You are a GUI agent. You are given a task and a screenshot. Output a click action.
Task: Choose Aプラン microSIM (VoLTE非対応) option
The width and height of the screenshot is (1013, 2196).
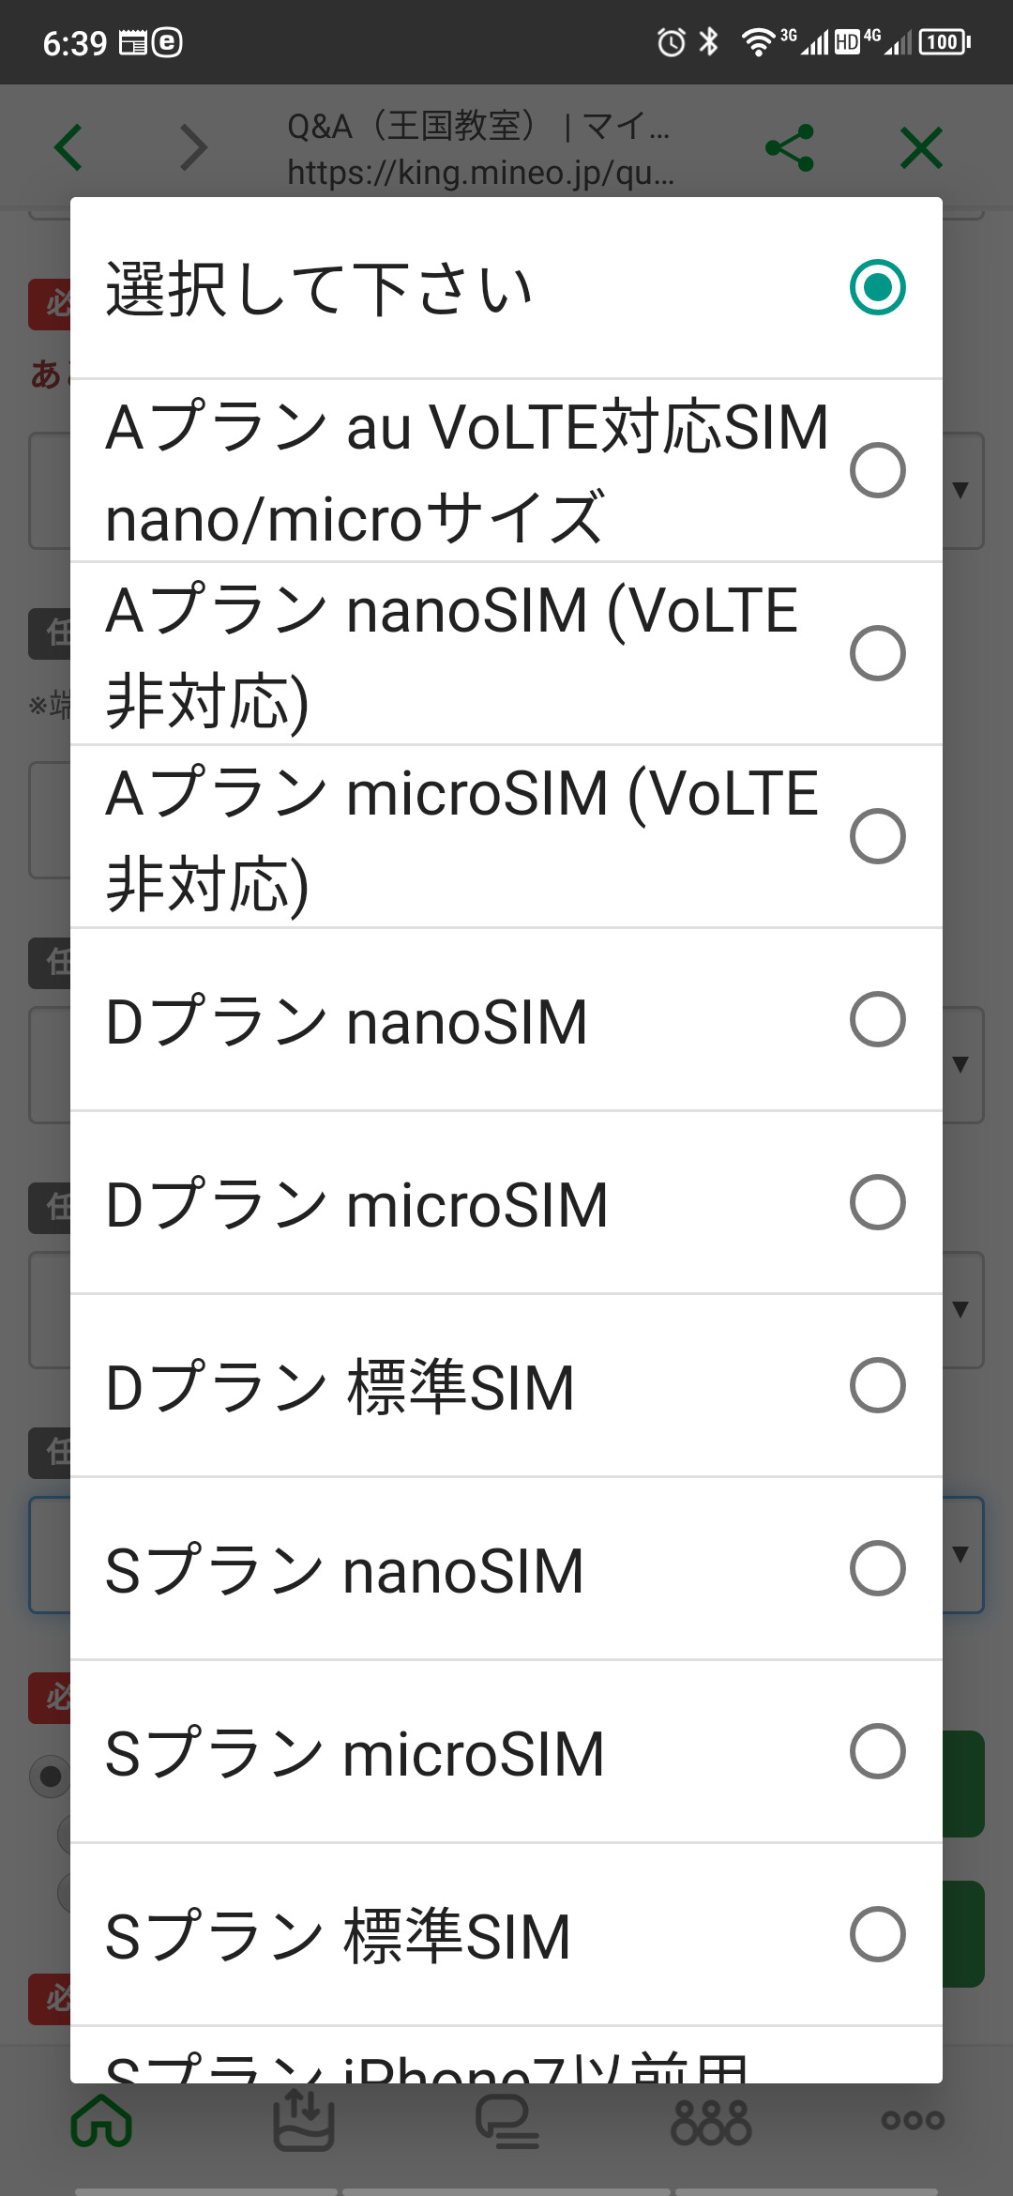pyautogui.click(x=877, y=836)
